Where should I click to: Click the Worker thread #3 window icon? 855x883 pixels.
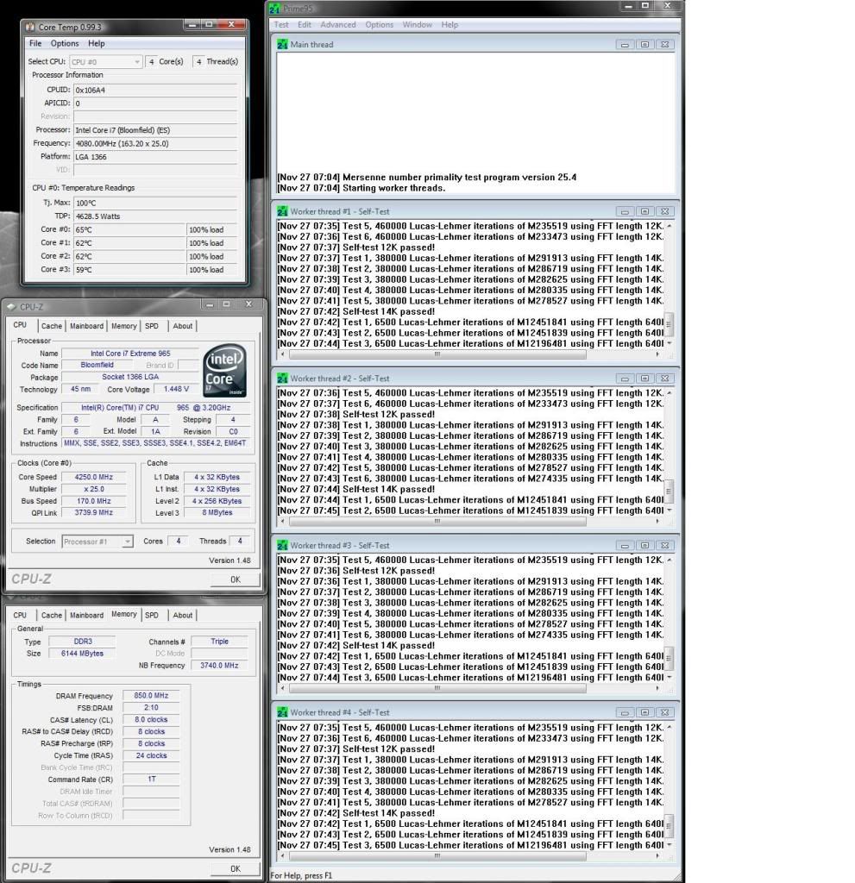click(x=282, y=546)
